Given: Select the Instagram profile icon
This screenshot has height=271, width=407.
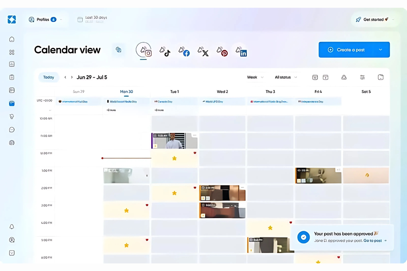Looking at the screenshot, I should [144, 50].
